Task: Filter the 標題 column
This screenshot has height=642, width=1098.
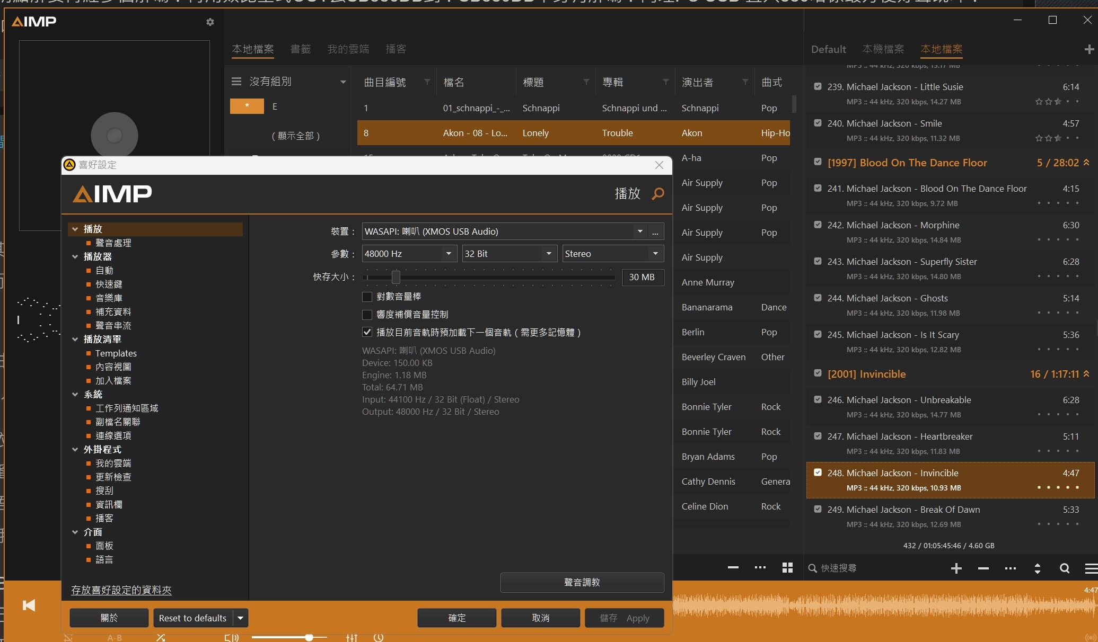Action: click(x=586, y=82)
